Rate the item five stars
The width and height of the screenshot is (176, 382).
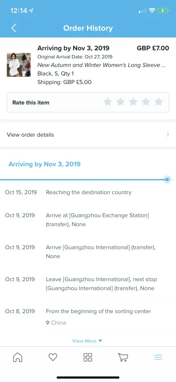pyautogui.click(x=158, y=102)
